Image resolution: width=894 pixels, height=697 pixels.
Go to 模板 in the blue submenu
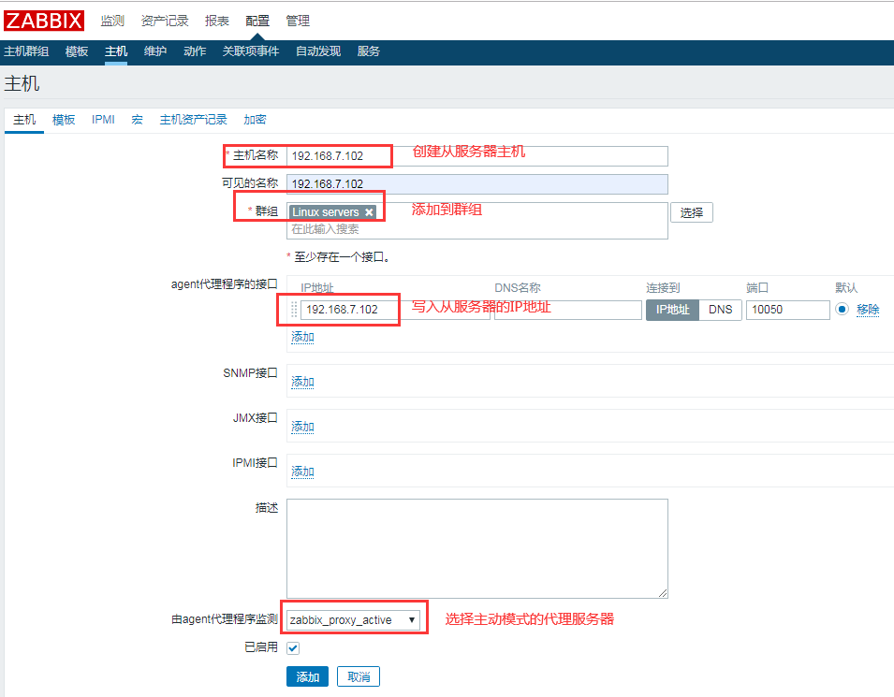[x=77, y=51]
